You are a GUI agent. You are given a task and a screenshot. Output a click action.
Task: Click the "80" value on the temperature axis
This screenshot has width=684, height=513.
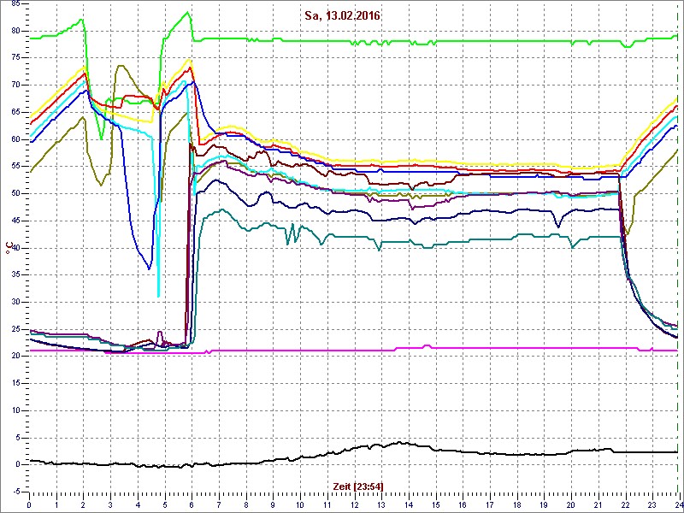point(15,31)
